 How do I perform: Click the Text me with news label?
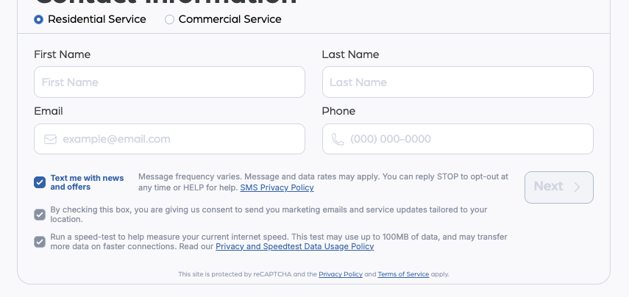tap(87, 182)
